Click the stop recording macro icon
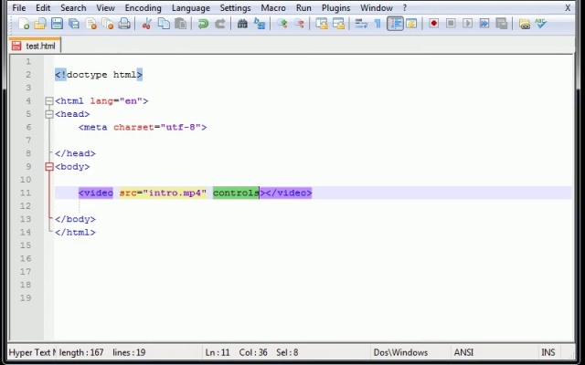The height and width of the screenshot is (365, 585). pos(451,24)
